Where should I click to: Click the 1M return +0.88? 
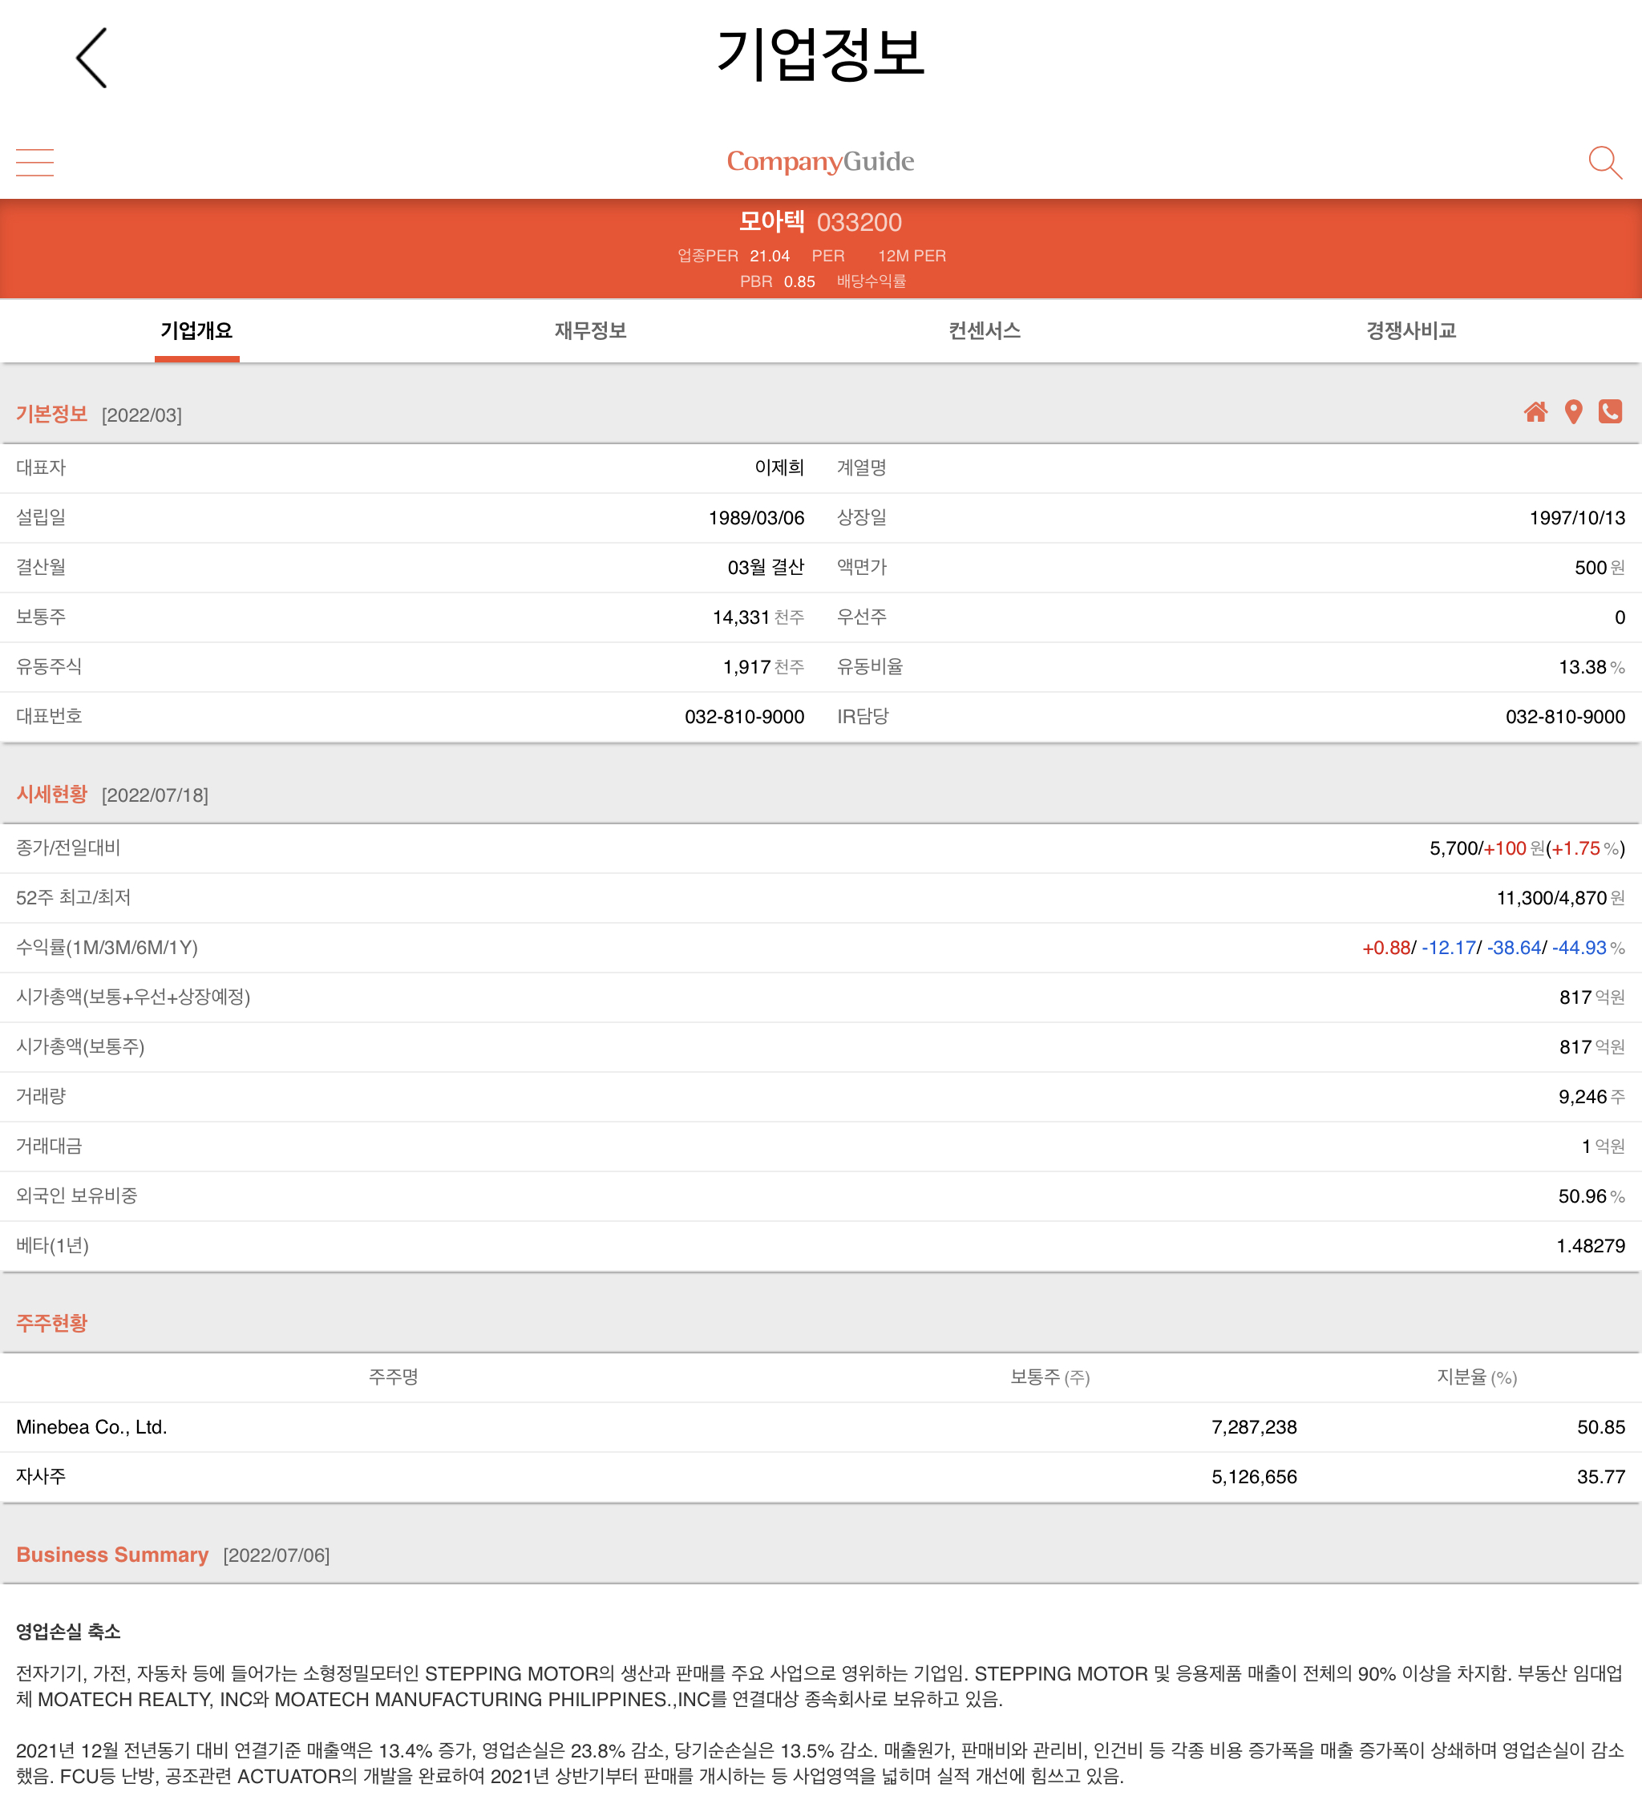(1386, 948)
